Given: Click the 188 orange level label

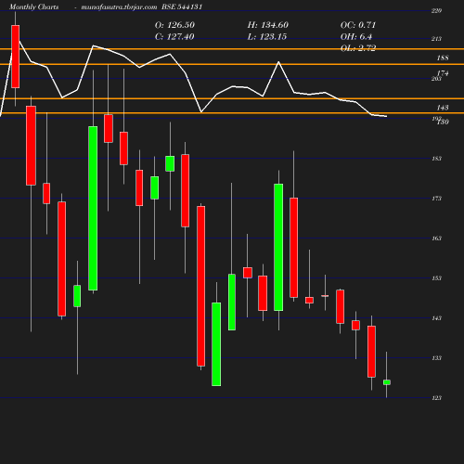Looking at the screenshot, I should tap(443, 58).
